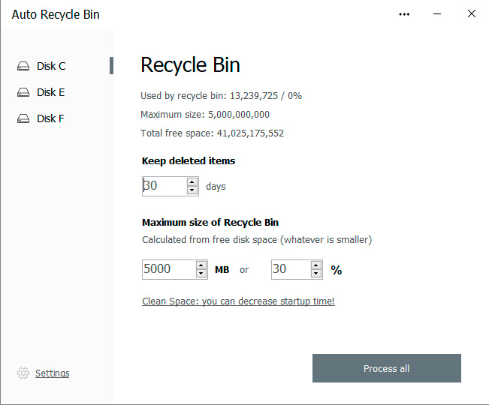Click the 'Used by recycle bin: 13,239,725 / 0%' text
Image resolution: width=489 pixels, height=405 pixels.
pyautogui.click(x=221, y=95)
